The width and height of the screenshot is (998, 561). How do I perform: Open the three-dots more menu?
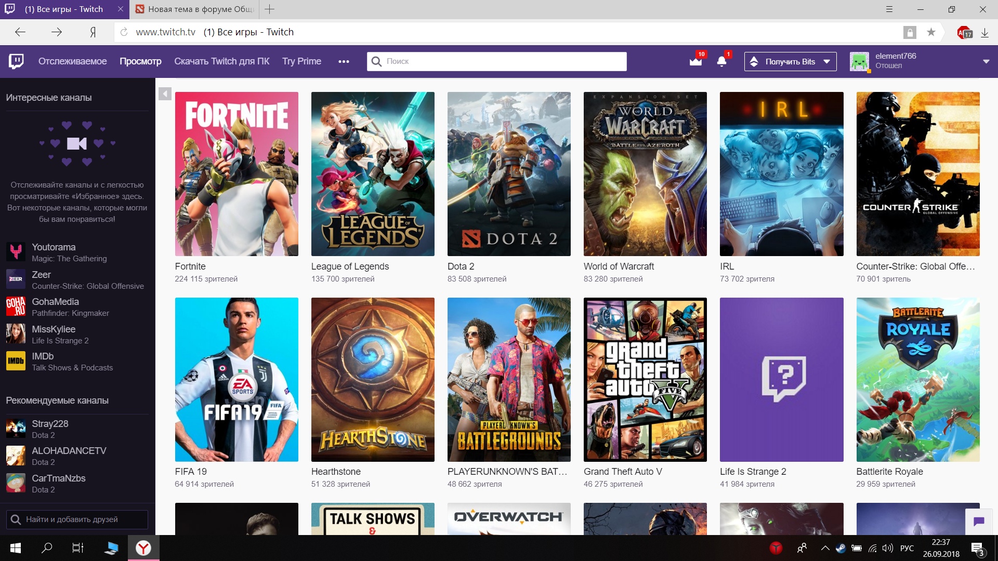(344, 61)
